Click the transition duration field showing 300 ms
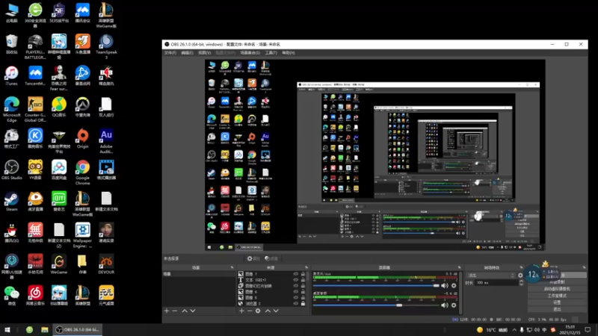 click(x=496, y=283)
